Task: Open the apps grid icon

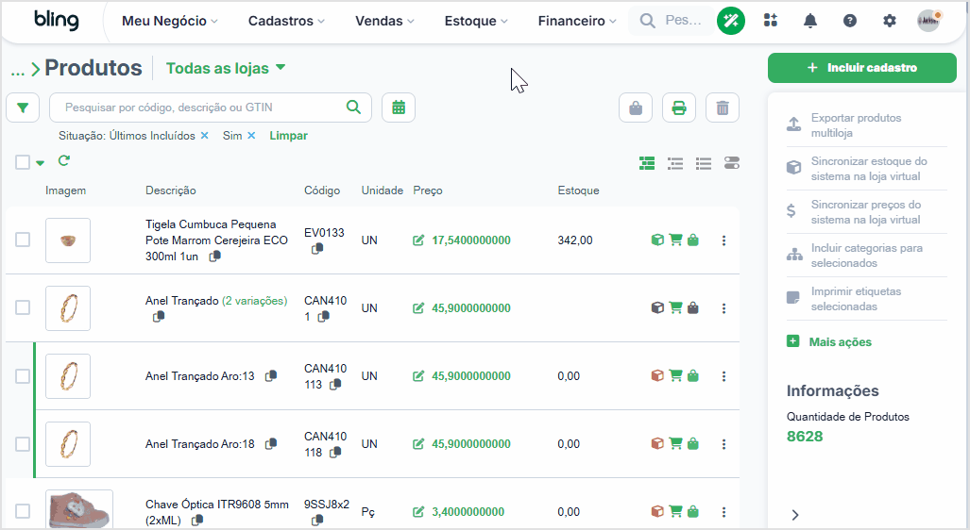Action: 770,21
